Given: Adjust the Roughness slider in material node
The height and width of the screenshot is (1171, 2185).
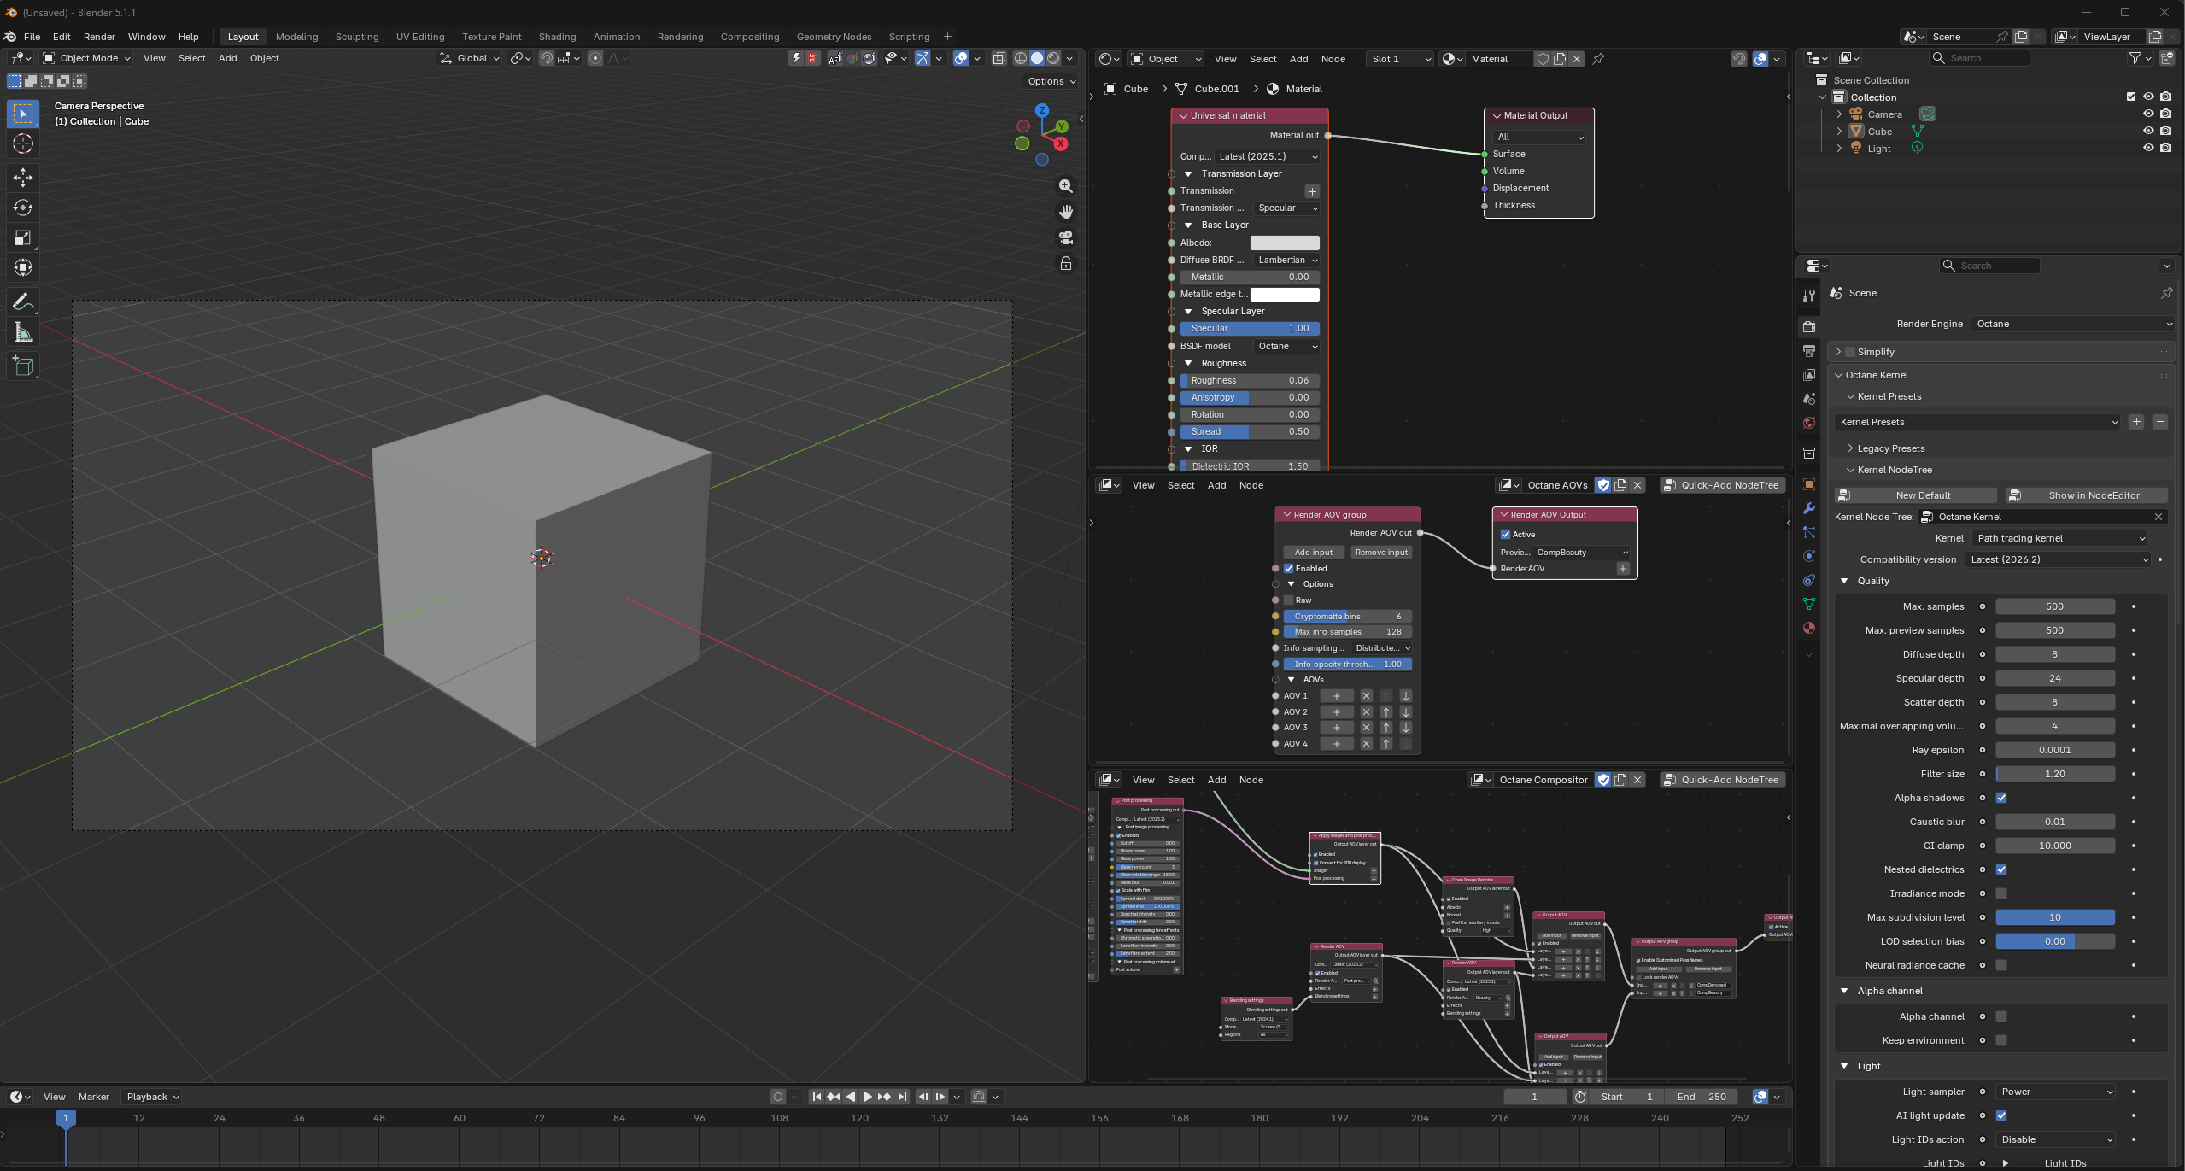Looking at the screenshot, I should pyautogui.click(x=1250, y=381).
